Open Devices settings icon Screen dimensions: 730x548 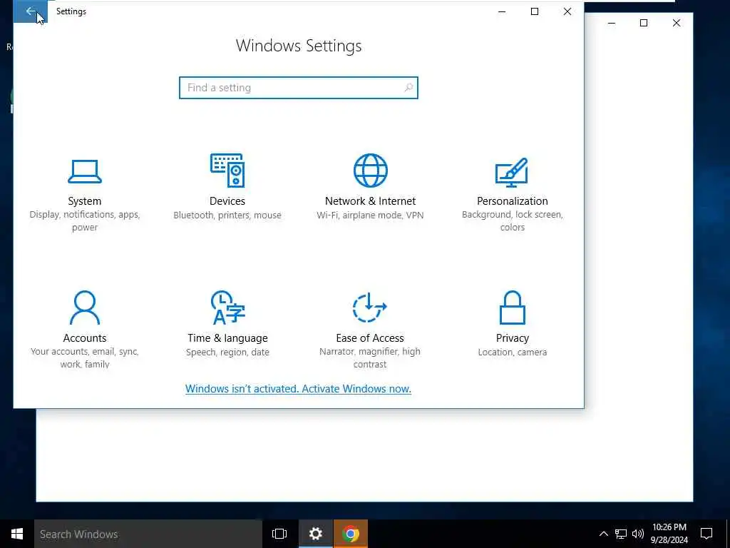(x=227, y=171)
